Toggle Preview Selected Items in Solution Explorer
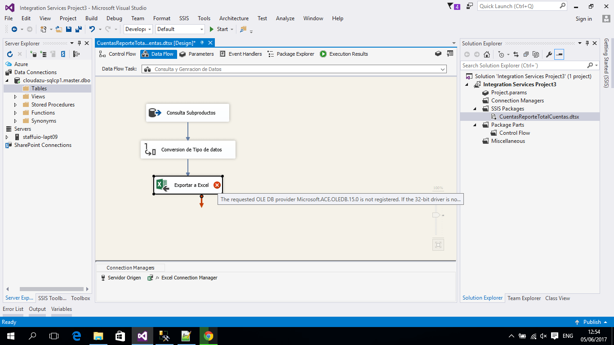 point(560,54)
